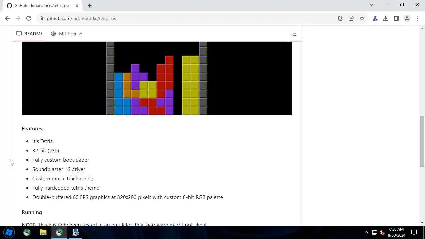Click 'Fully hardcoded tetris theme' list item

coord(66,188)
